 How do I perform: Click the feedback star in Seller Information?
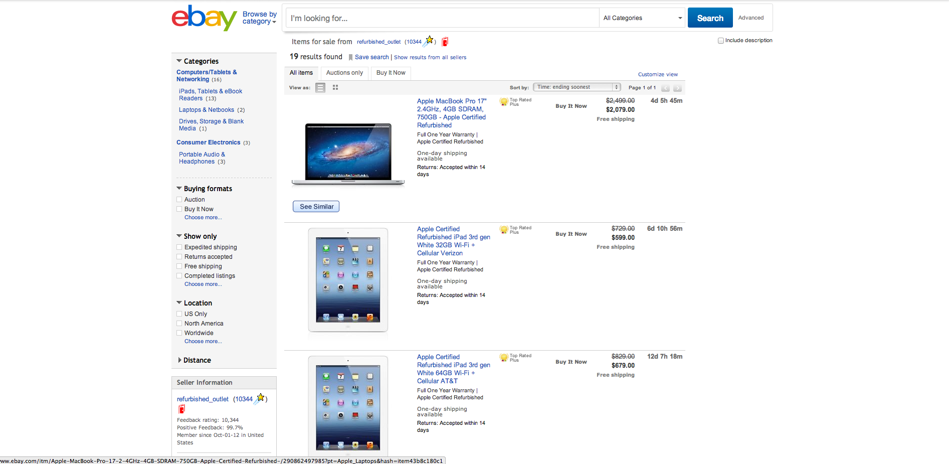click(x=260, y=398)
